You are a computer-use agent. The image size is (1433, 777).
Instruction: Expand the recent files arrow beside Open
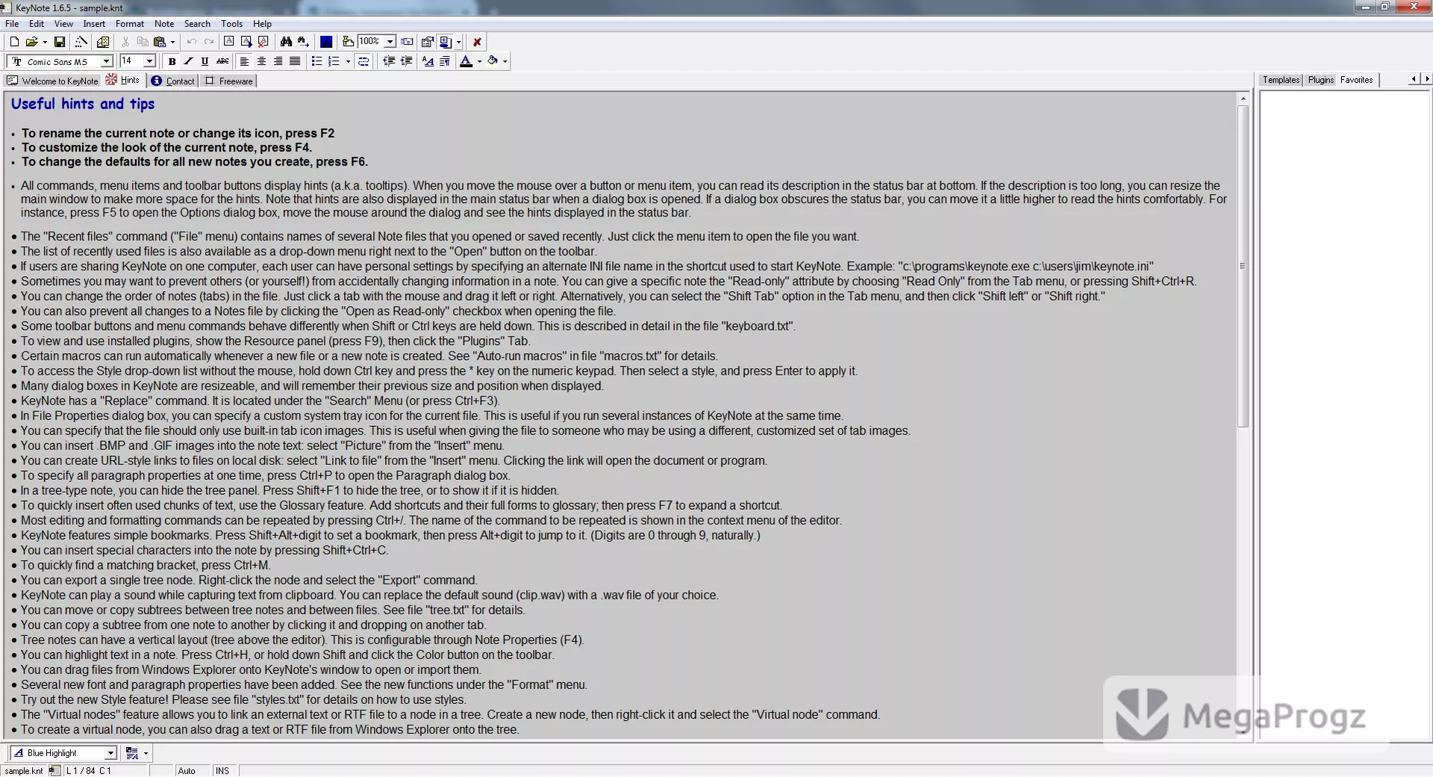[x=45, y=42]
